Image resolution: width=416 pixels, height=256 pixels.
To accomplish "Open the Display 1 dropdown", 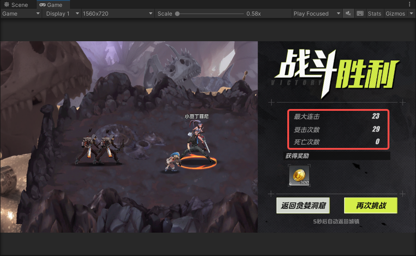I will [62, 14].
